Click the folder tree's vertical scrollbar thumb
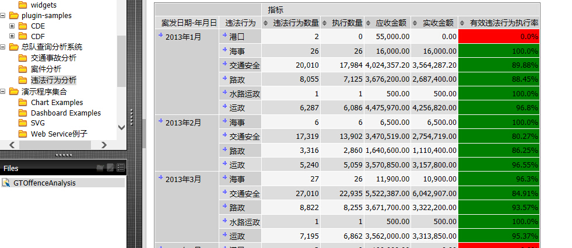 tap(121, 61)
